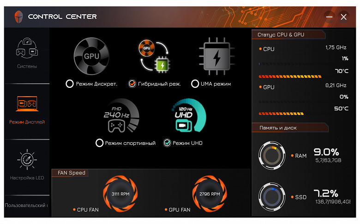This screenshot has width=360, height=224.
Task: Click the RAM usage ring gauge
Action: 272,155
